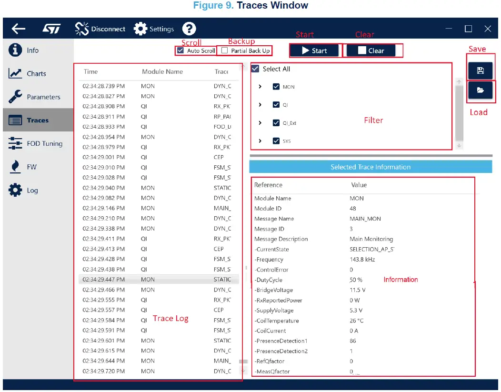
Task: Uncheck the Select All filter checkbox
Action: pos(255,69)
